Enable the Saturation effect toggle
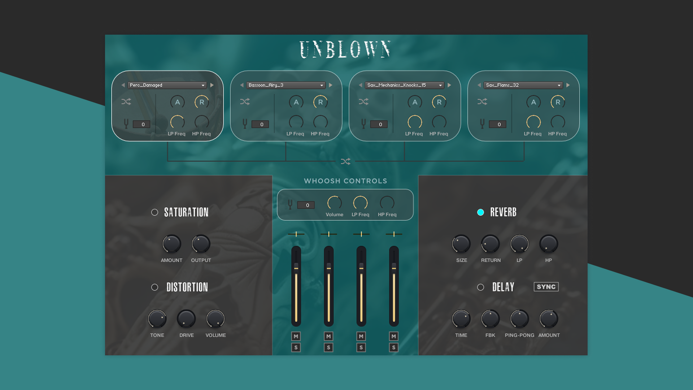Image resolution: width=693 pixels, height=390 pixels. coord(154,212)
